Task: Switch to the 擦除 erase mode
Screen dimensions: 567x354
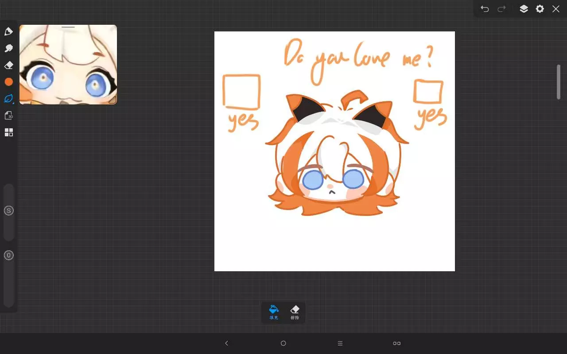Action: click(x=295, y=312)
